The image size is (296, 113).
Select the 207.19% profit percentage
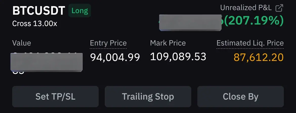tap(254, 20)
